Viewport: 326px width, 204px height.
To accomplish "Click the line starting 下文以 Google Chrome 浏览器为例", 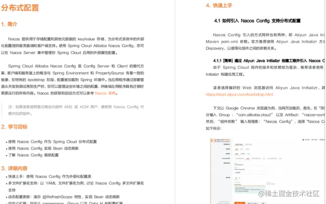I will click(x=269, y=108).
